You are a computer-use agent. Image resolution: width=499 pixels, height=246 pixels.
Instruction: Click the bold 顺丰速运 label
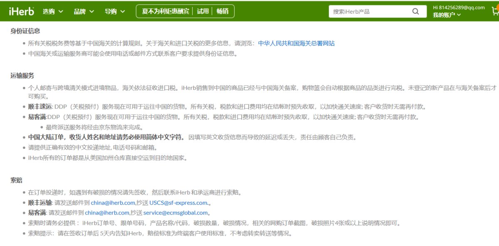pos(40,106)
